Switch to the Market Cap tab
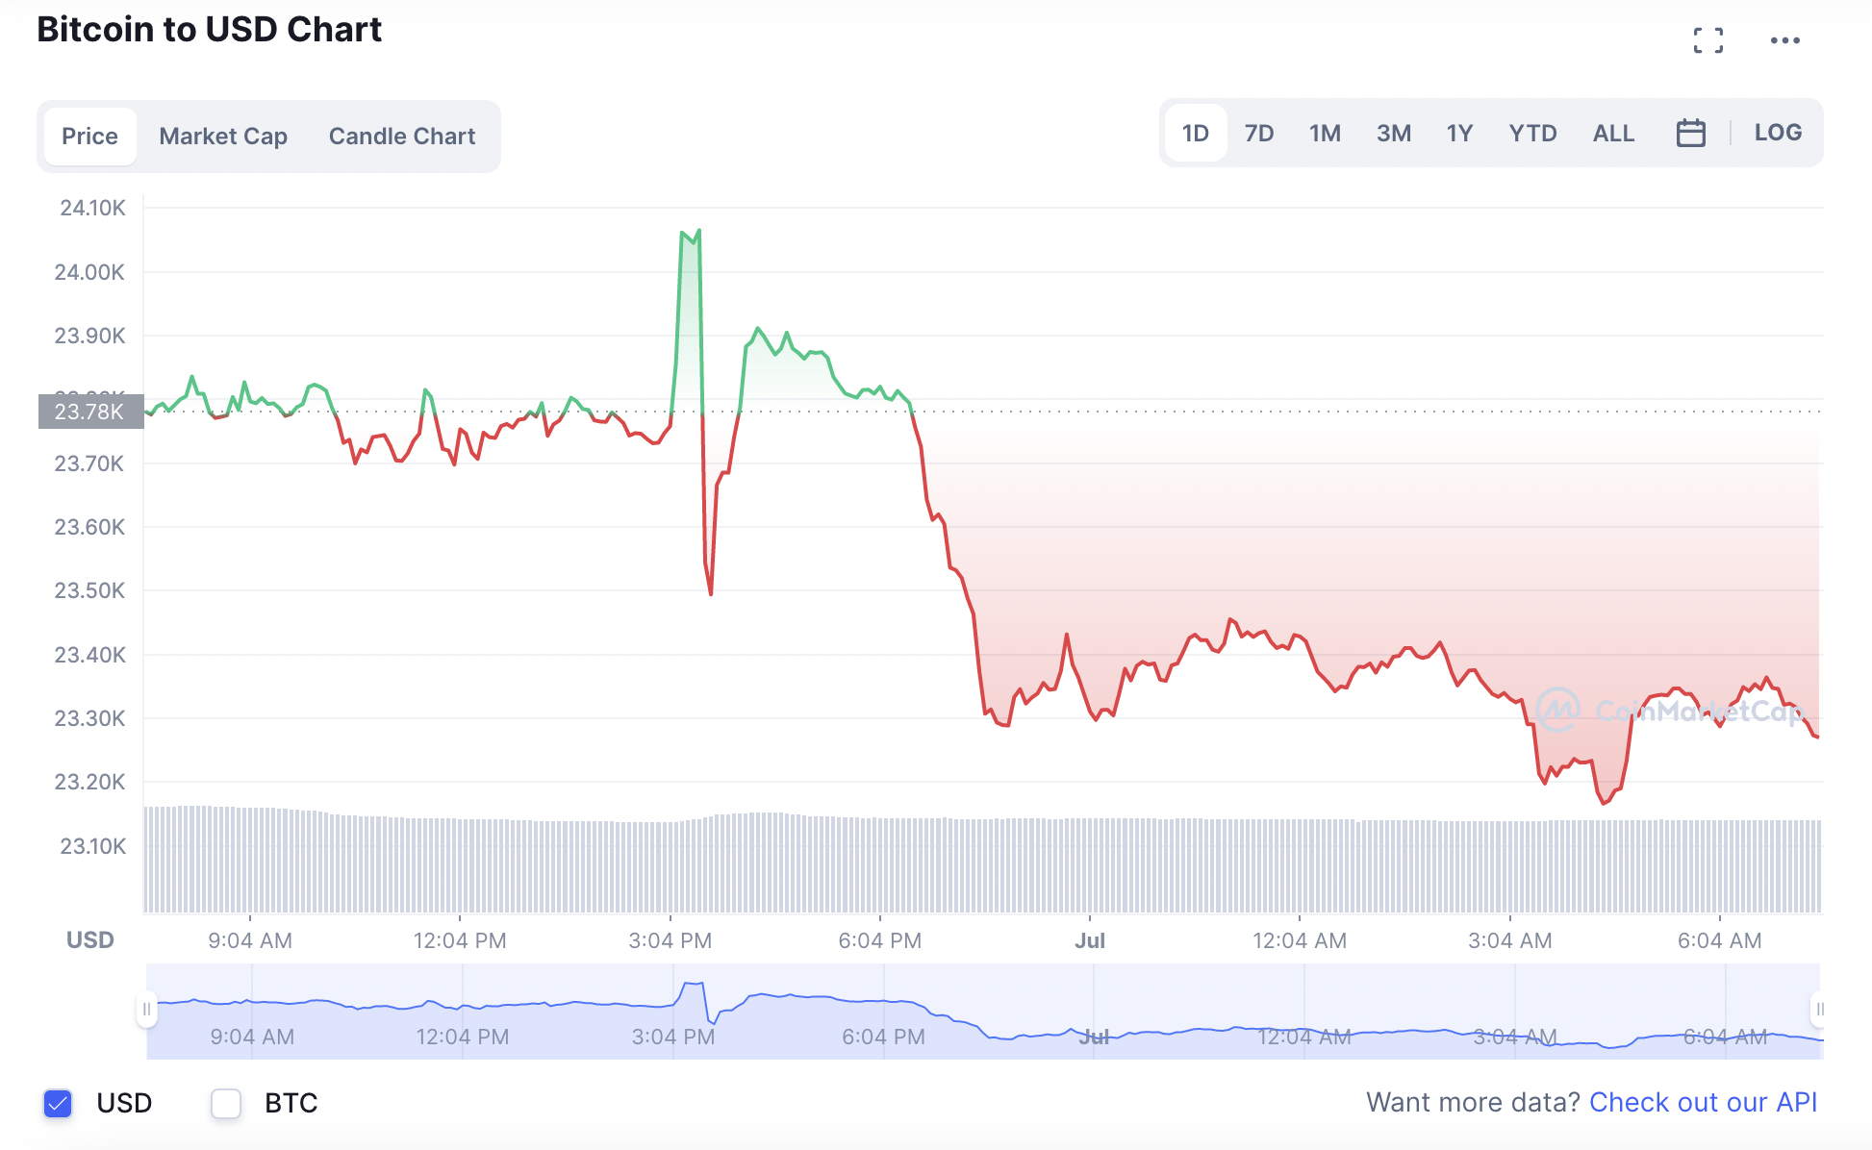The image size is (1872, 1150). click(x=223, y=137)
